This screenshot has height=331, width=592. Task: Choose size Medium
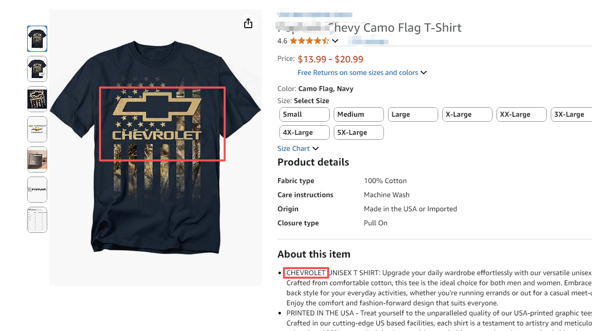point(358,115)
